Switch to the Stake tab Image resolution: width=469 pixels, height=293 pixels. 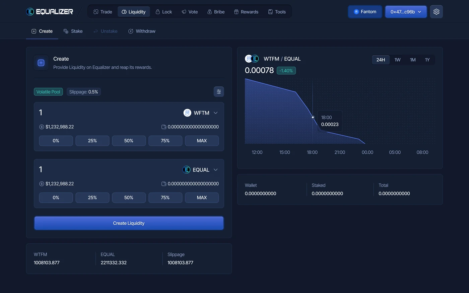73,31
